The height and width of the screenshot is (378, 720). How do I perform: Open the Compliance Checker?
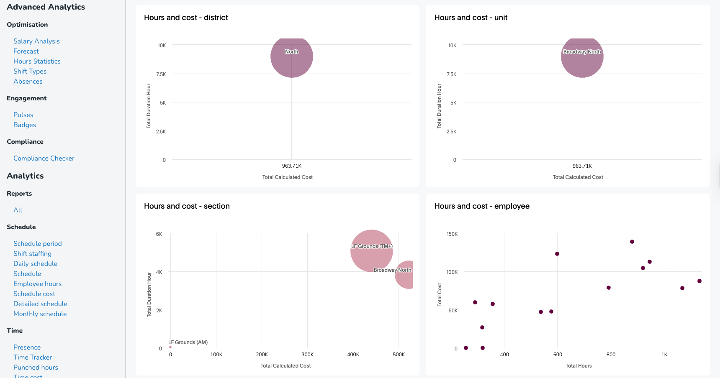pos(44,158)
